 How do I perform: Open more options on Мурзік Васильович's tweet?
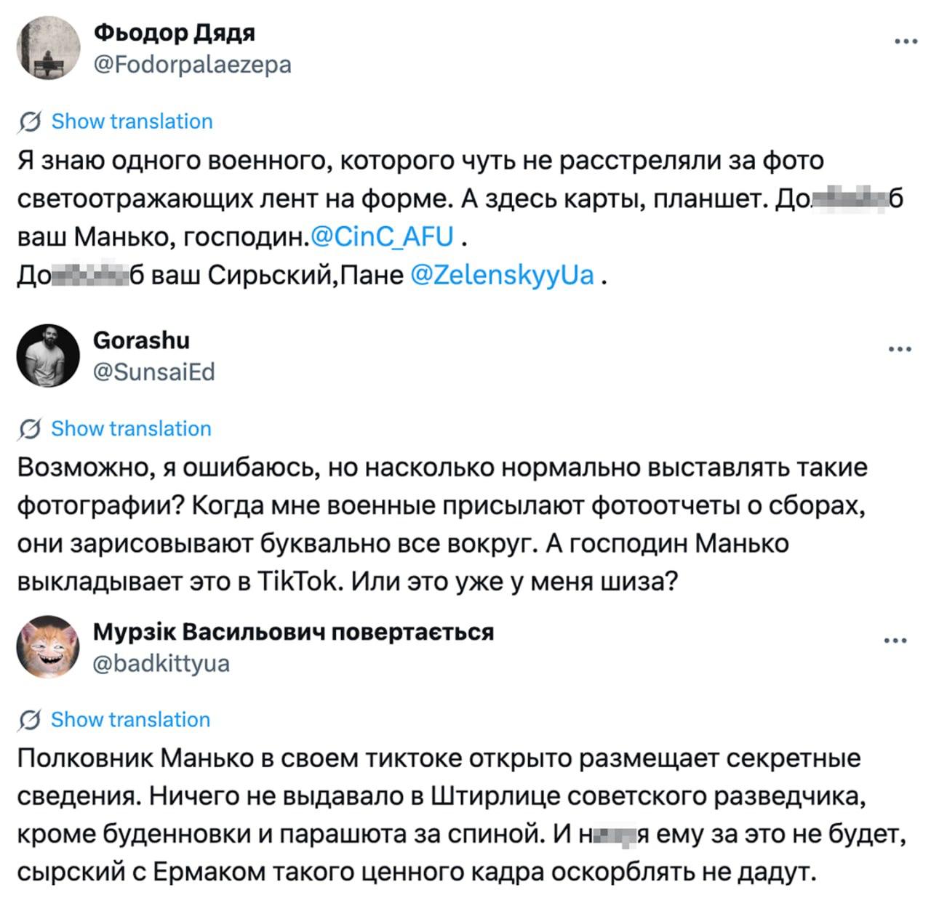tap(895, 641)
